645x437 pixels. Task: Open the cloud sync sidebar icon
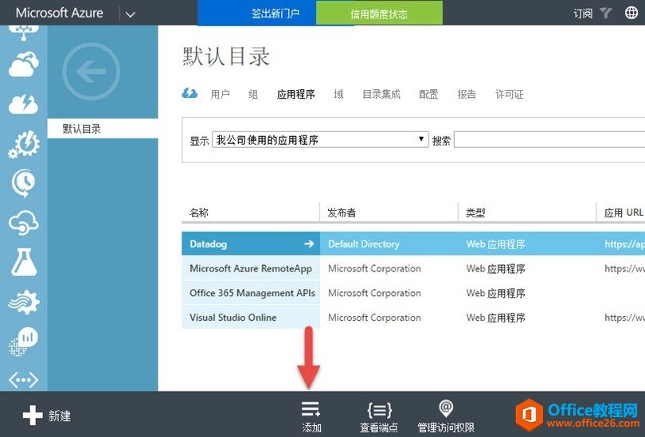pos(23,222)
